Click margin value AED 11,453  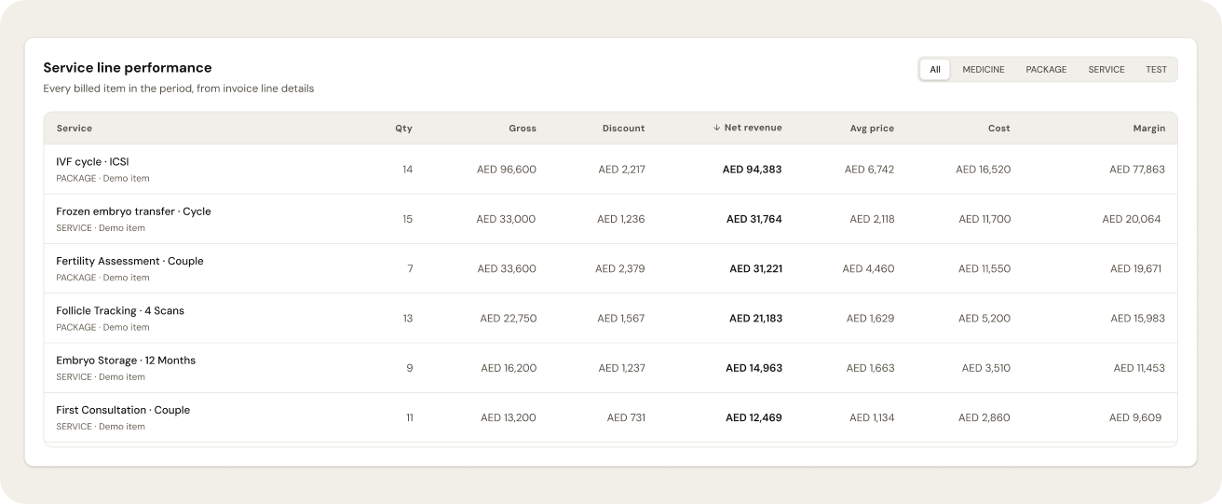pyautogui.click(x=1139, y=368)
